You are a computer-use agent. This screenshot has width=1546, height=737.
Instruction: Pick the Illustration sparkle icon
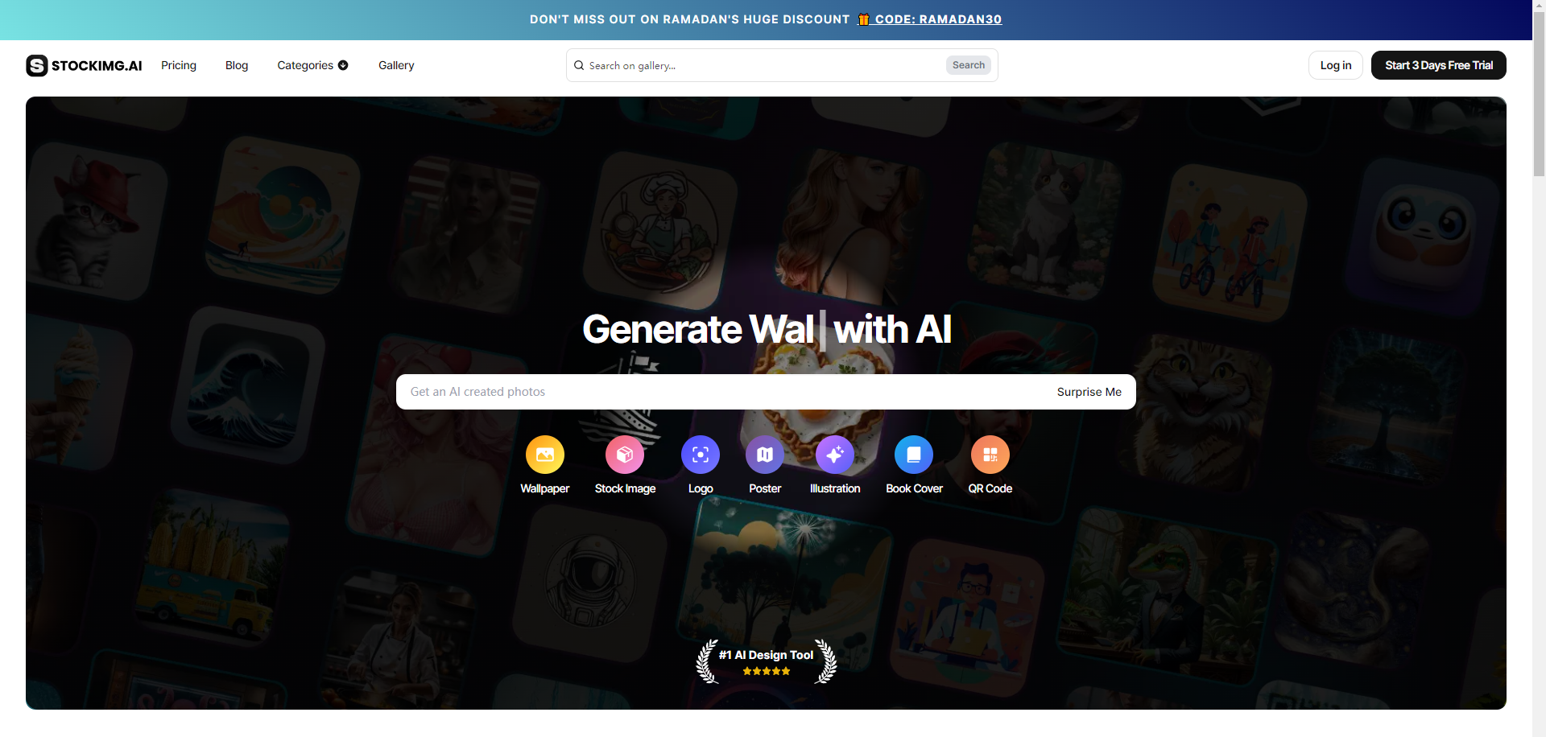point(835,455)
